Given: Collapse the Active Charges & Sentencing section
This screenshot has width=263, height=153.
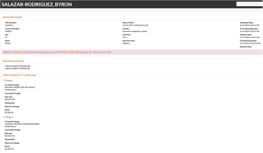Looking at the screenshot, I should [19, 75].
